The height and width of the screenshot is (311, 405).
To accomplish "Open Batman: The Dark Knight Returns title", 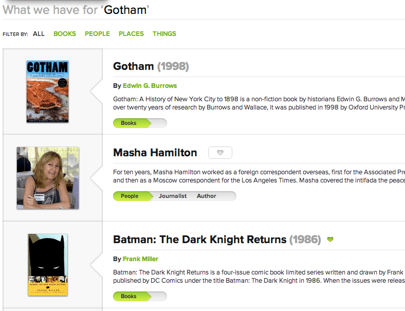I will point(199,240).
